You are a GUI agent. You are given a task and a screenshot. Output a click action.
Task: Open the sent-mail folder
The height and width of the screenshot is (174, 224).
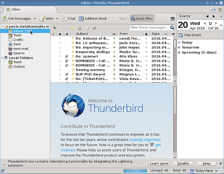[x=21, y=49]
